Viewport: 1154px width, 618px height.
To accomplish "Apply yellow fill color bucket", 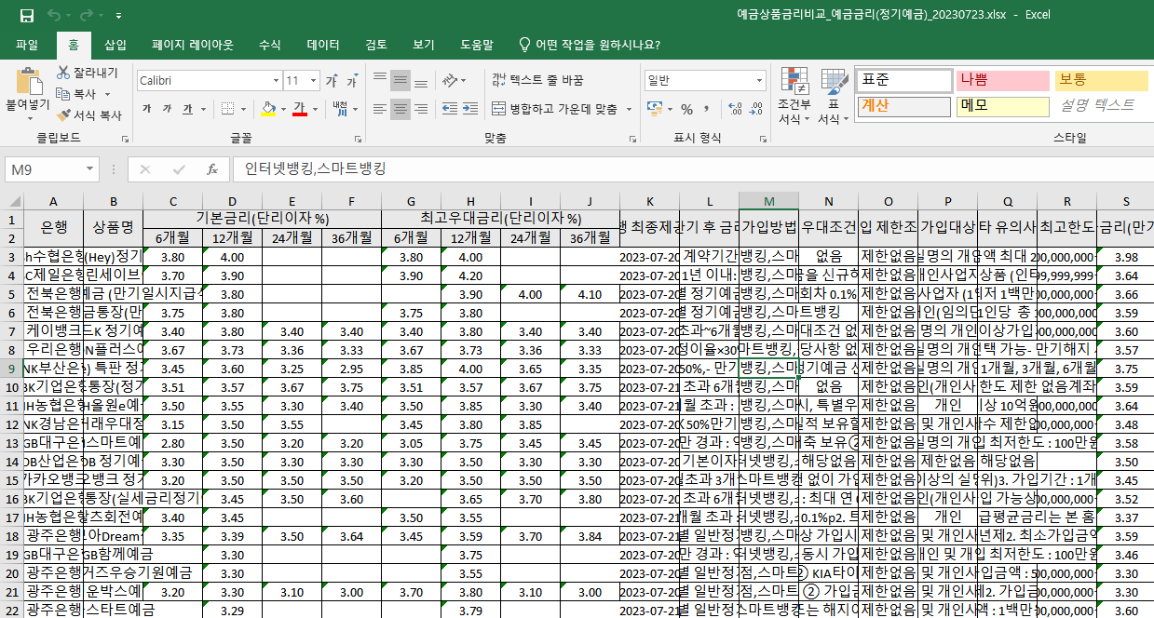I will pos(268,109).
